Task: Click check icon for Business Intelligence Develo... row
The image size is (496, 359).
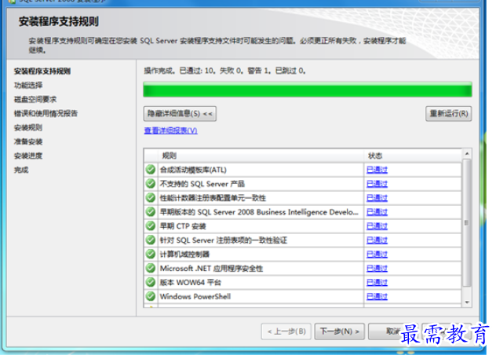Action: pos(151,212)
